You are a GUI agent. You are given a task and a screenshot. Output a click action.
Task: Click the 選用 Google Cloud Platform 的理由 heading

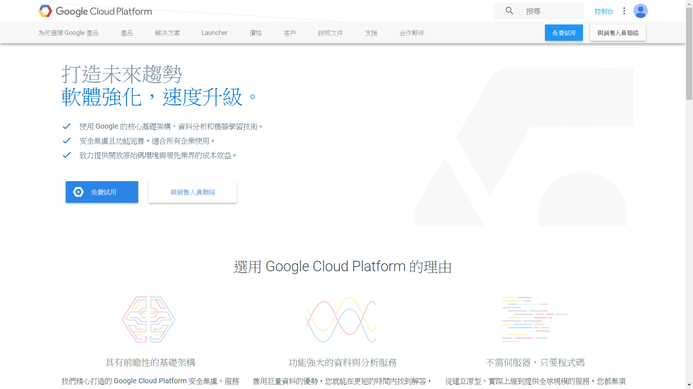click(343, 267)
